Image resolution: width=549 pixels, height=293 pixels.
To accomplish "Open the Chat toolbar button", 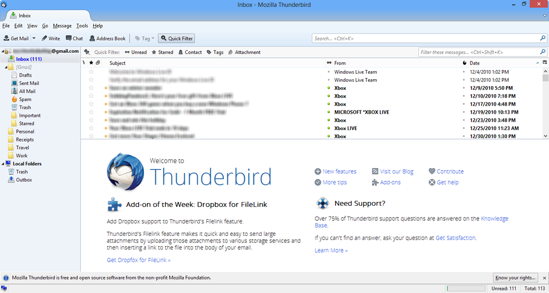I will pos(74,39).
